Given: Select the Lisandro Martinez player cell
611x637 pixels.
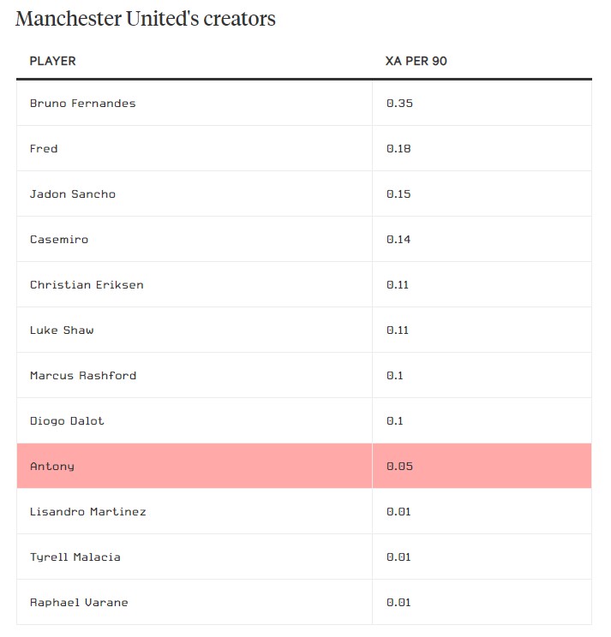Looking at the screenshot, I should 87,512.
